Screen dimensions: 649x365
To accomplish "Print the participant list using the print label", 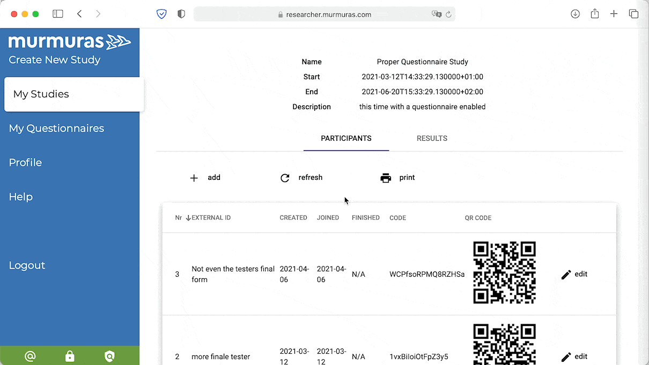I will pos(407,178).
